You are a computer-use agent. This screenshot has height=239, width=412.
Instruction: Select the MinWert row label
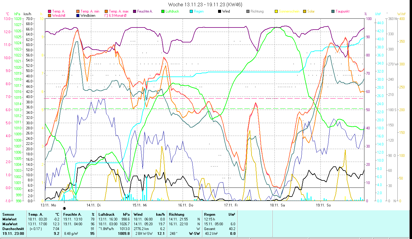(x=10, y=219)
